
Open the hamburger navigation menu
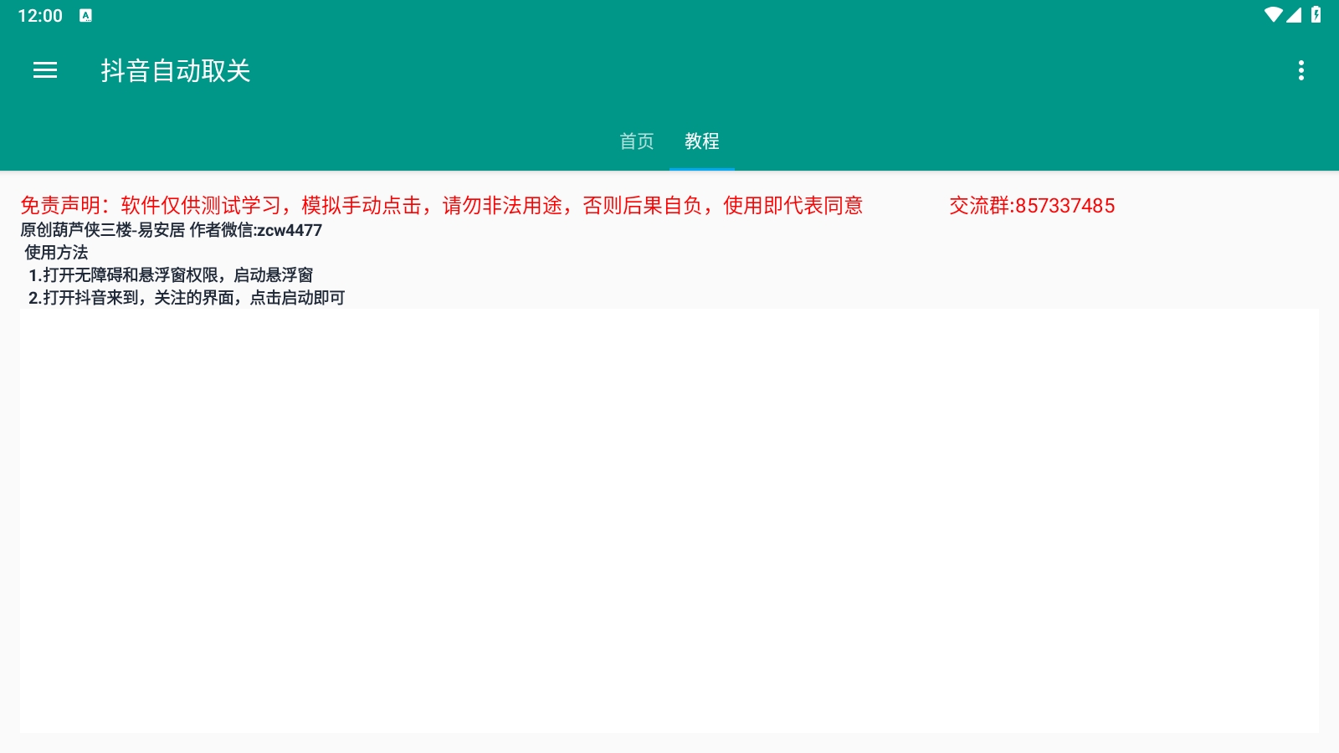click(x=45, y=71)
